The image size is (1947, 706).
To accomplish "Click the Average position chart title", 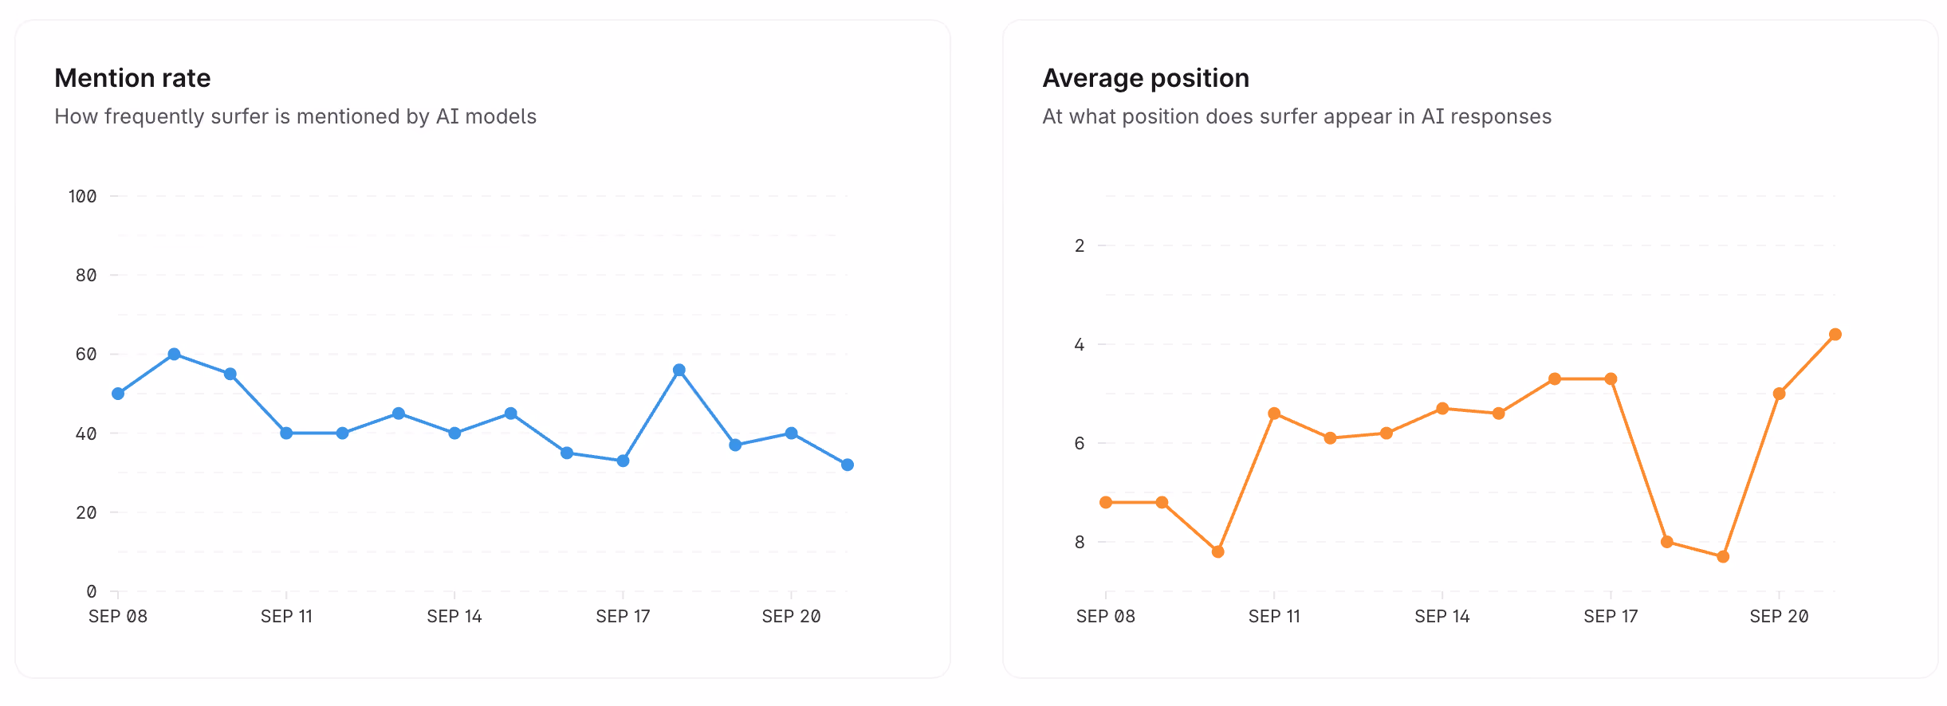I will [1146, 78].
